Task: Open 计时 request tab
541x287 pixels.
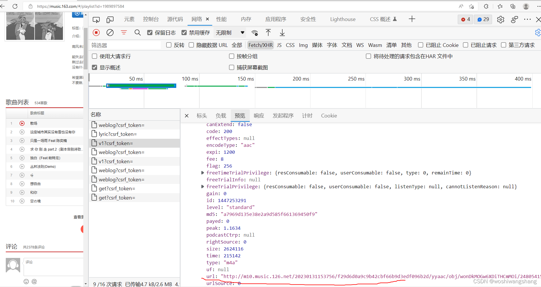Action: (x=307, y=116)
